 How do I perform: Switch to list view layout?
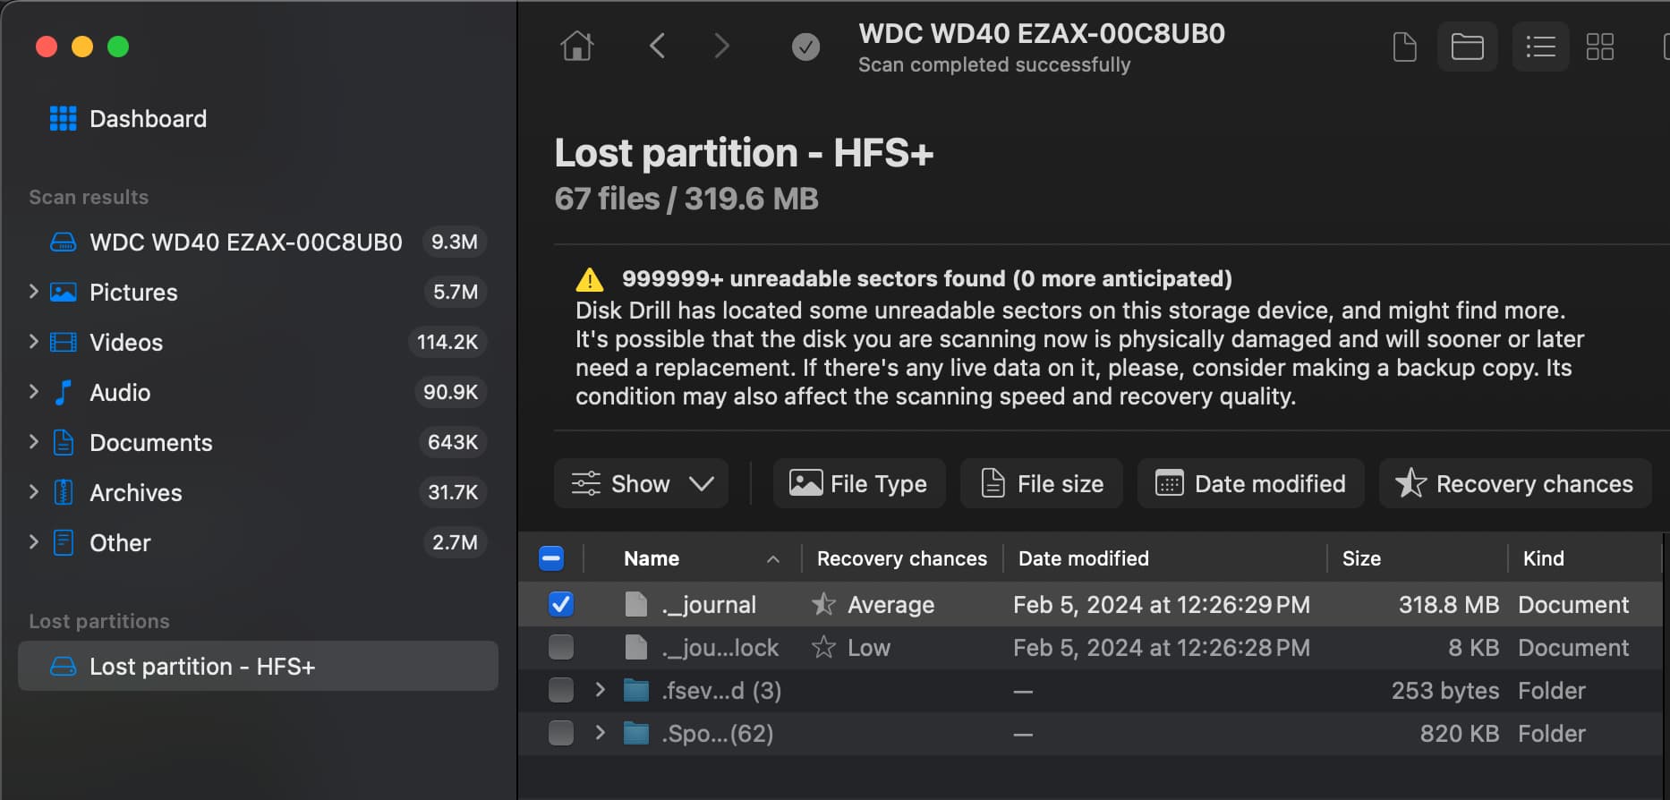click(x=1540, y=47)
